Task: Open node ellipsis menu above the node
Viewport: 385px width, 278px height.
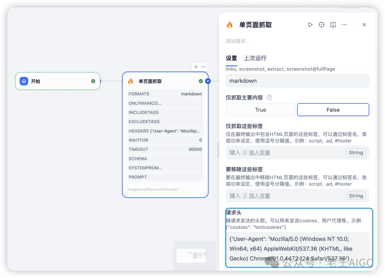Action: pyautogui.click(x=203, y=67)
